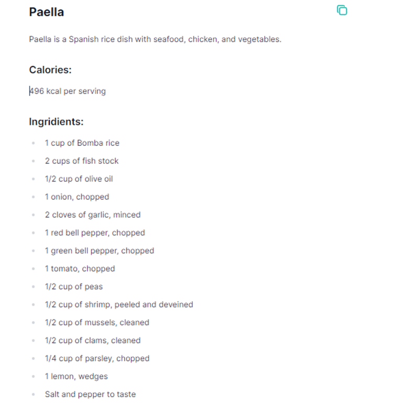
Task: Click the Paella description sentence
Action: click(x=155, y=39)
